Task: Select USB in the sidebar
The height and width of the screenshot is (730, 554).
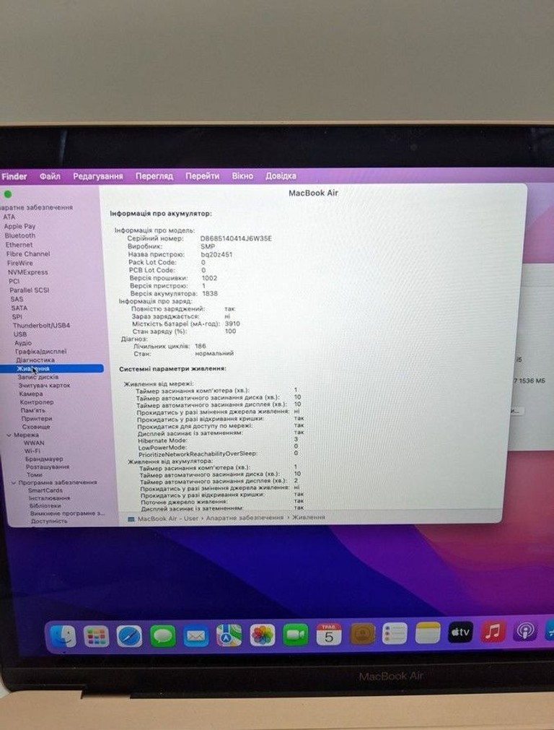Action: 20,334
